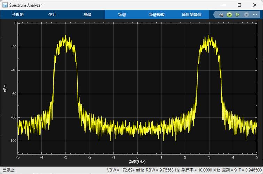263x174 pixels.
Task: Maximize the Spectrum Analyzer window
Action: pos(239,5)
